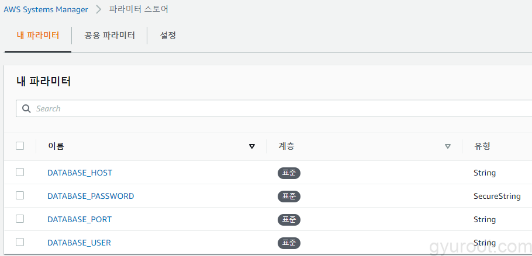This screenshot has height=256, width=532.
Task: Open the 설정 tab
Action: (x=168, y=36)
